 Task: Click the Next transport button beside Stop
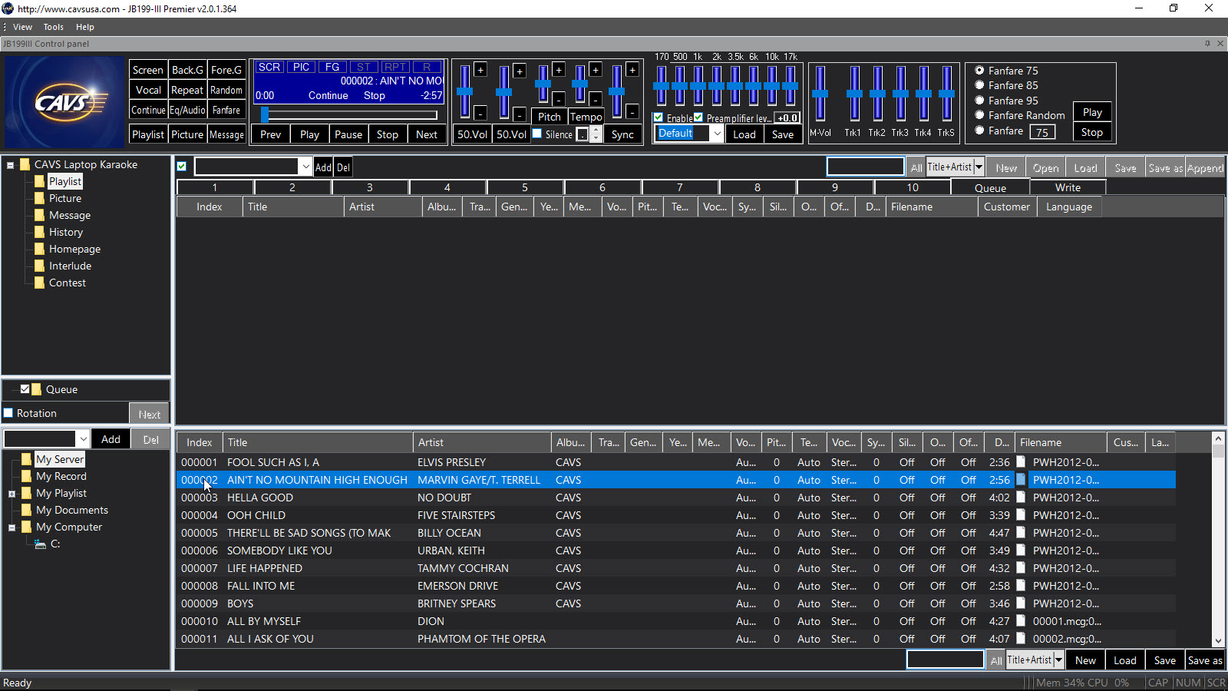coord(427,134)
